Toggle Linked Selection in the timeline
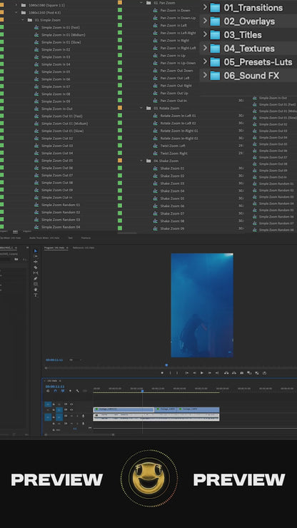This screenshot has height=528, width=297. point(63,391)
